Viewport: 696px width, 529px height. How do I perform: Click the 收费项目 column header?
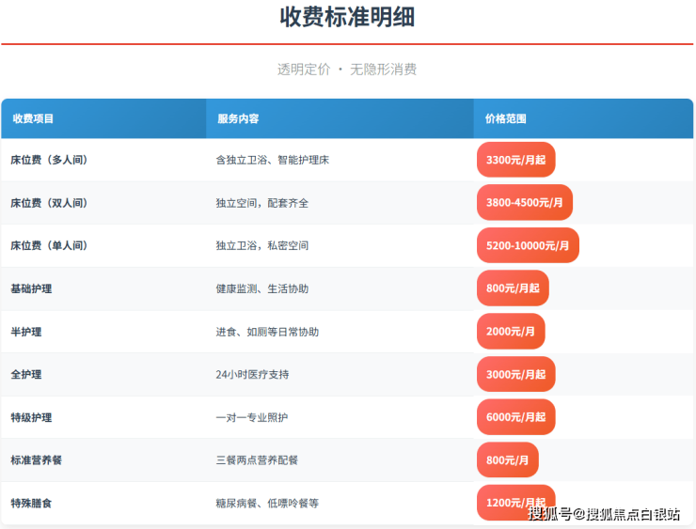(33, 119)
